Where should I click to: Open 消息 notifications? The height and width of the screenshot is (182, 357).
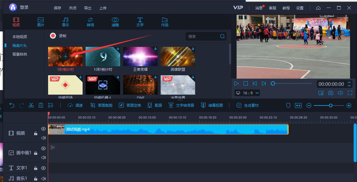click(x=259, y=8)
